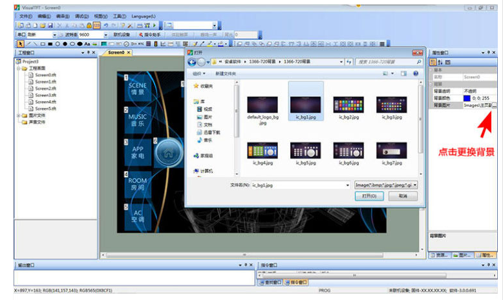Select the filled circle drawing tool
Screen dimensions: 503x300
click(x=65, y=44)
